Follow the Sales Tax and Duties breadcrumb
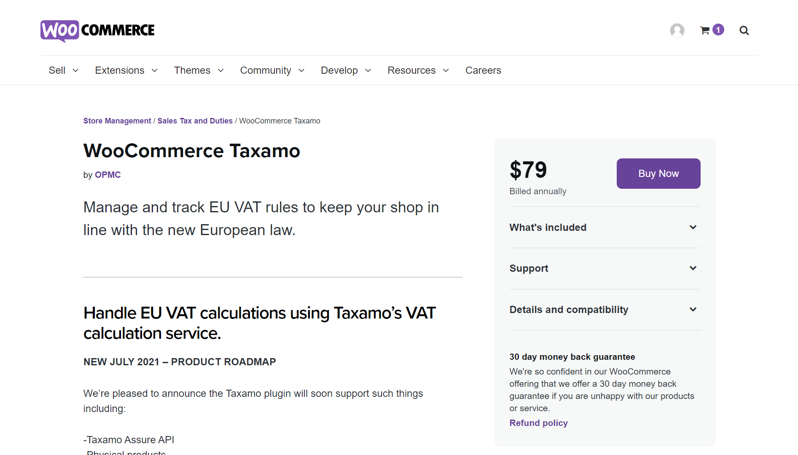This screenshot has width=798, height=455. coord(195,121)
